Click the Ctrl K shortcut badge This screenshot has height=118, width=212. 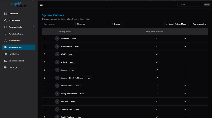coord(207,5)
